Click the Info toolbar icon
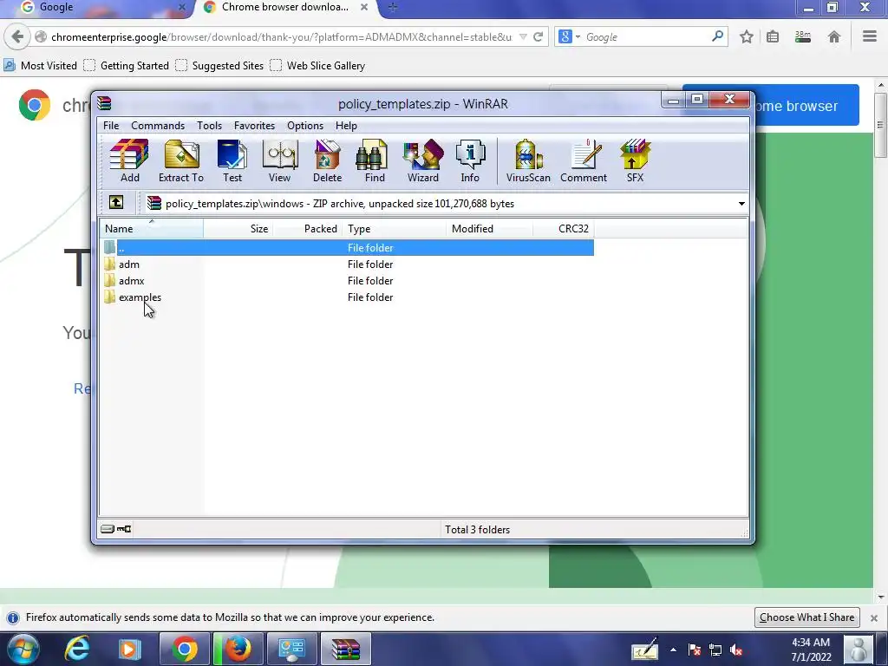Screen dimensions: 888x666 click(x=470, y=160)
